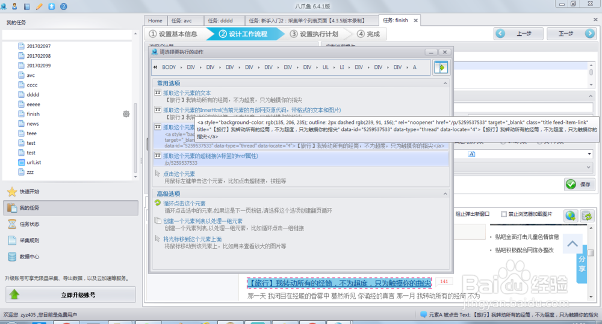Collapse the right panel section chevron
Viewport: 602px width, 324px height.
point(591,96)
